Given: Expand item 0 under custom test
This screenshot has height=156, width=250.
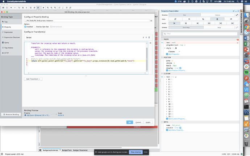Looking at the screenshot, I should coord(167,79).
